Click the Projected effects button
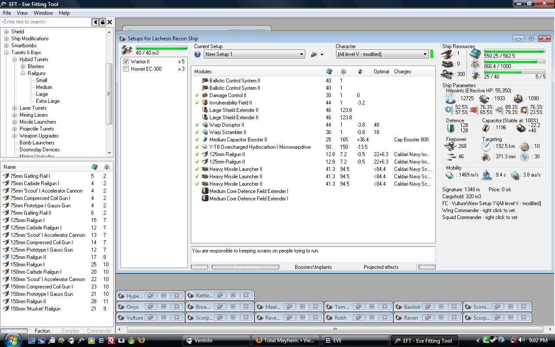Screen dimensions: 555x347 381,267
